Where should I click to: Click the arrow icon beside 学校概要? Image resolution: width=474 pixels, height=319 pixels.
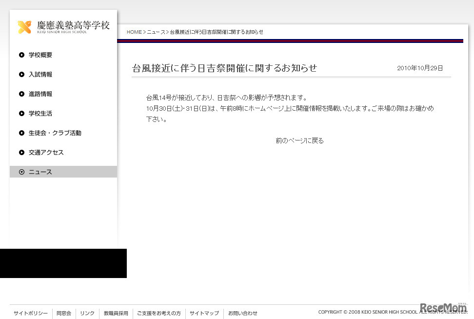coord(21,55)
